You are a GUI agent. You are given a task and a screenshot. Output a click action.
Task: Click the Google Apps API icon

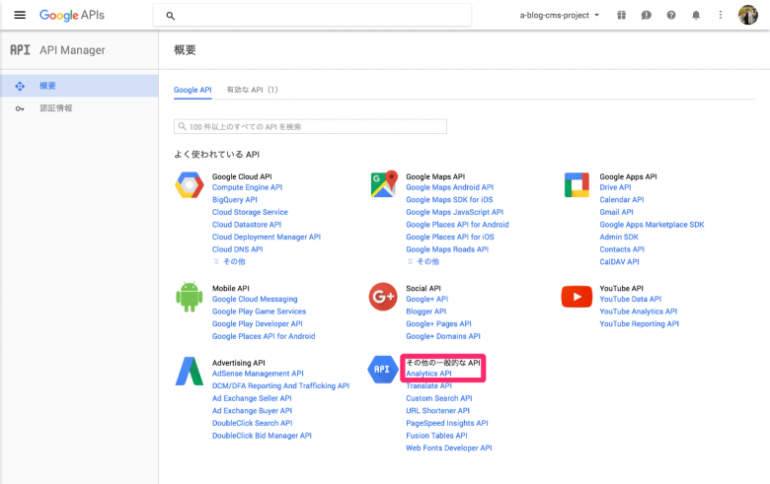click(x=577, y=185)
